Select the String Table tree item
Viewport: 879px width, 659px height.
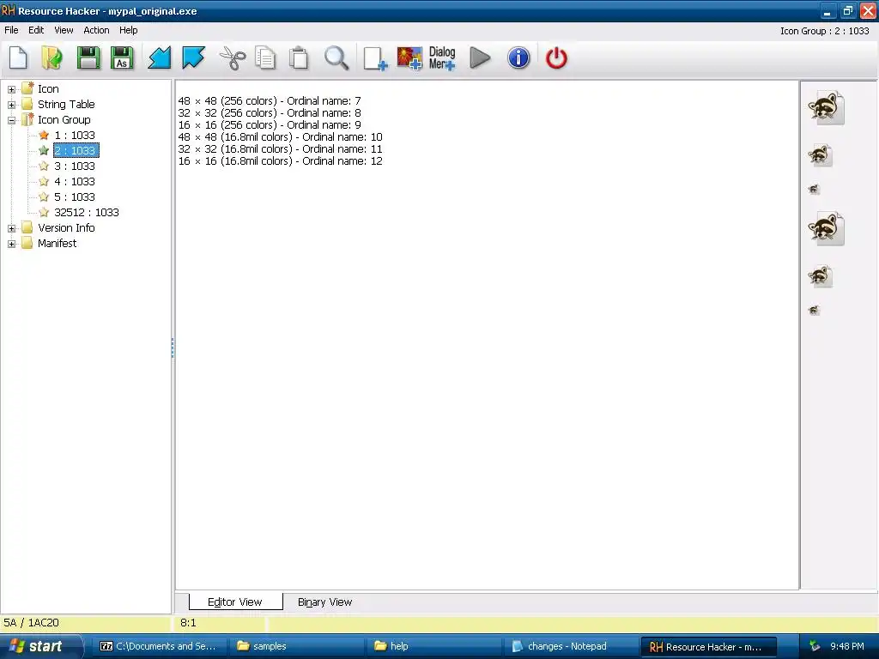pyautogui.click(x=66, y=104)
